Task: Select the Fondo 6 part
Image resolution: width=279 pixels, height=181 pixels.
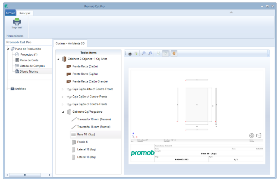Action: pos(82,142)
